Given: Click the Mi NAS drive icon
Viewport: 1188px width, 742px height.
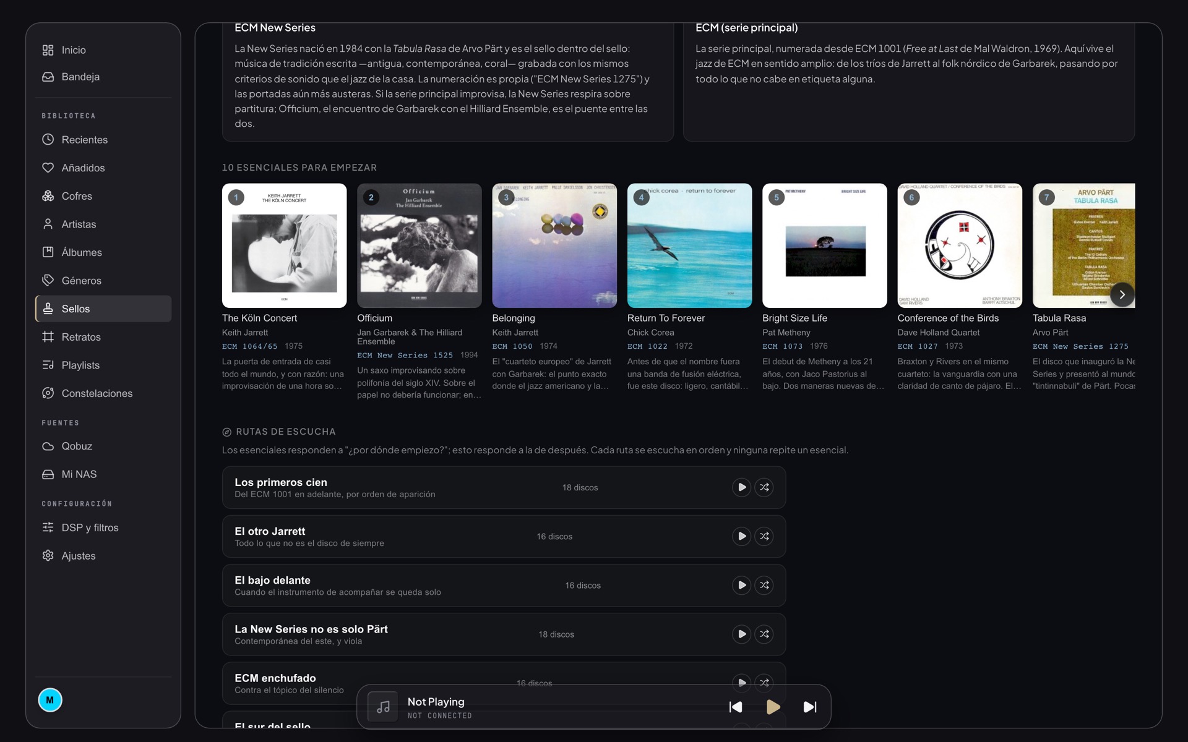Looking at the screenshot, I should click(x=48, y=474).
